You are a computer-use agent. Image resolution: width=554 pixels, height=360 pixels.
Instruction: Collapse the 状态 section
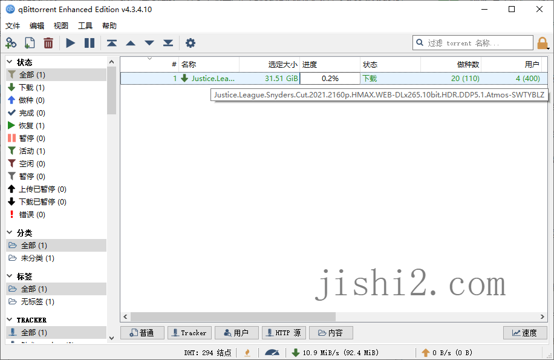pyautogui.click(x=10, y=62)
